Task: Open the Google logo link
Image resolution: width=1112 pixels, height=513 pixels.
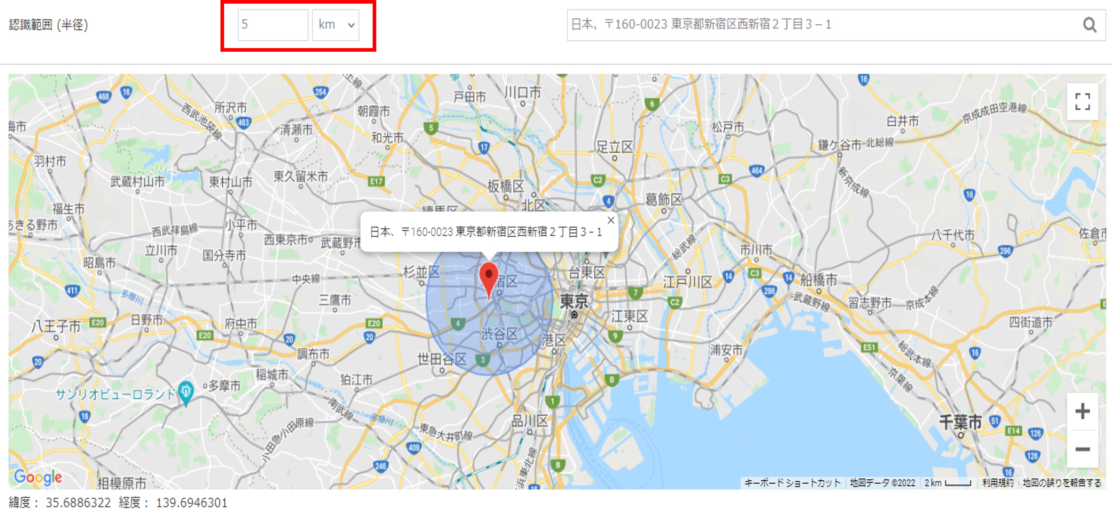Action: click(38, 477)
